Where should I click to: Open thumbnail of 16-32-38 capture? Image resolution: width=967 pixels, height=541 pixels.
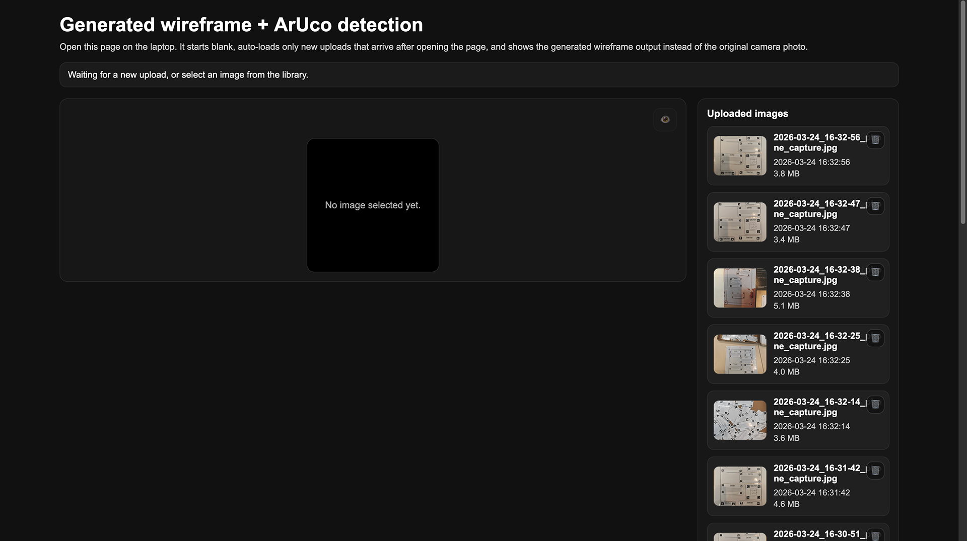[x=740, y=288]
